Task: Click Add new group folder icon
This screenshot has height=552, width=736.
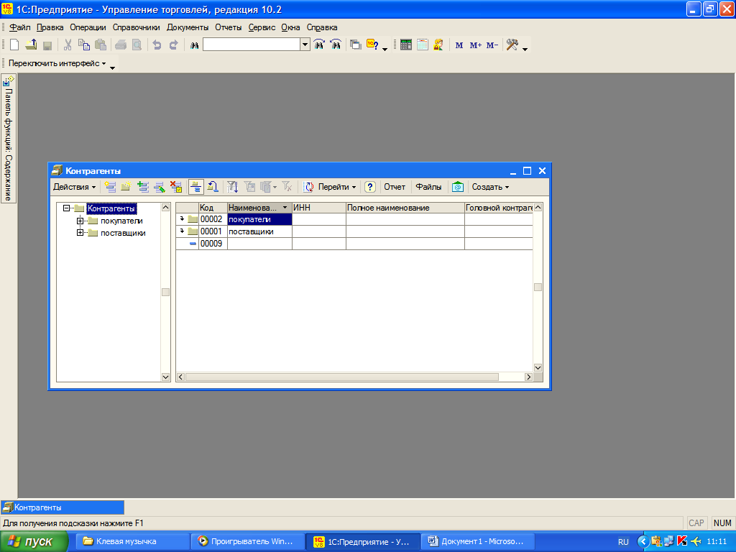Action: [126, 187]
